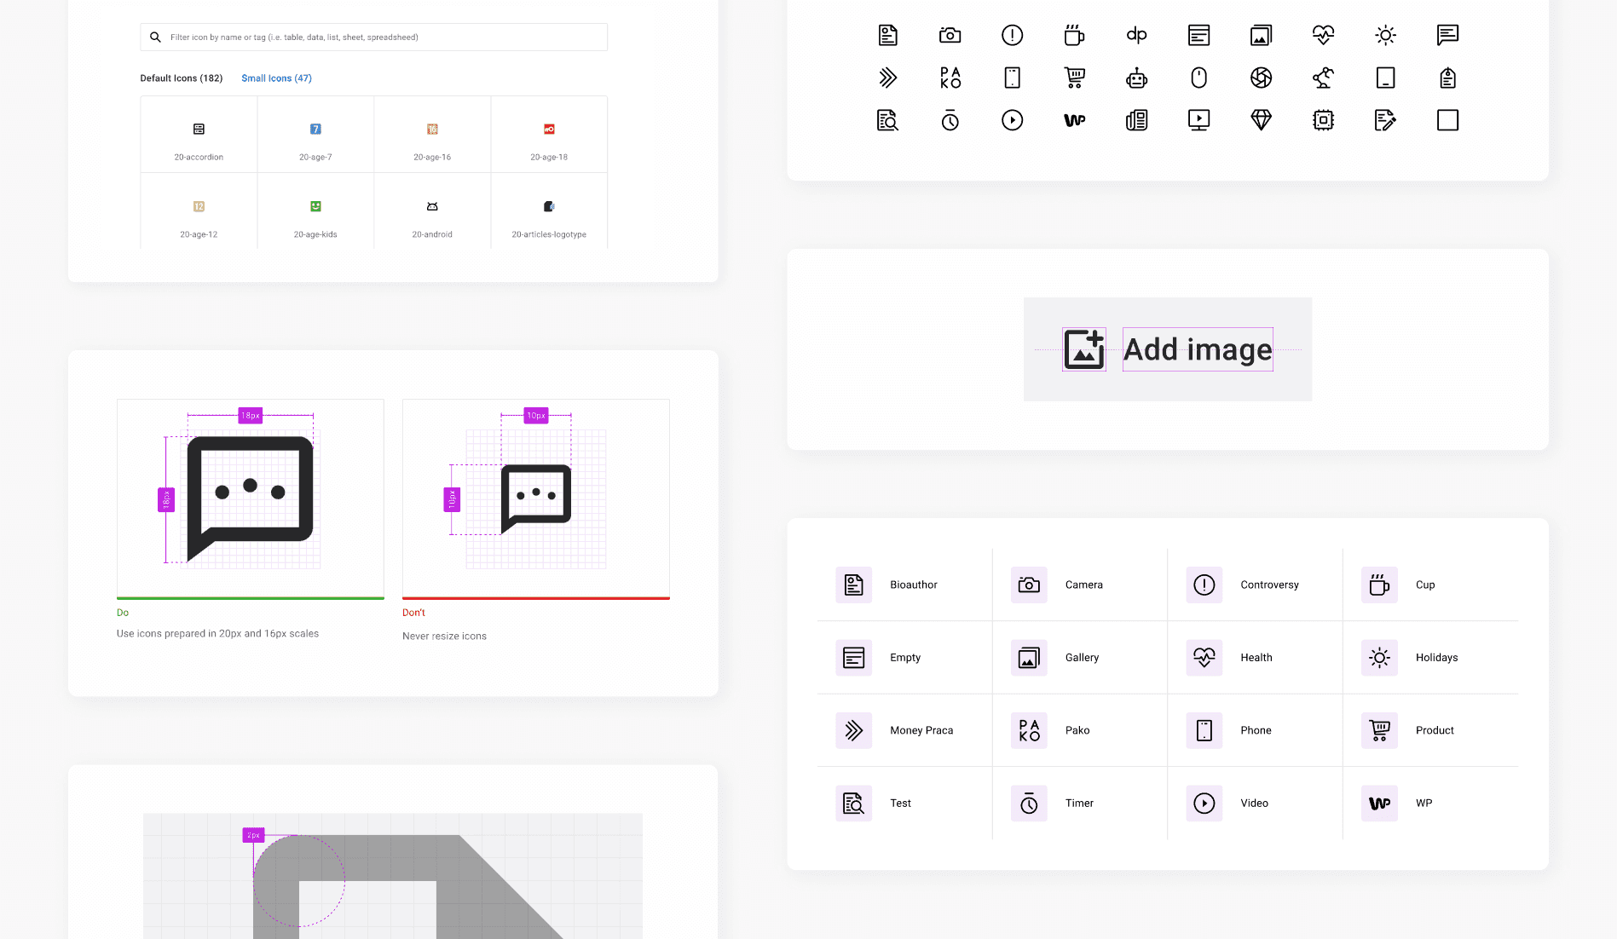
Task: Select the desk lamp icon
Action: [x=1323, y=78]
